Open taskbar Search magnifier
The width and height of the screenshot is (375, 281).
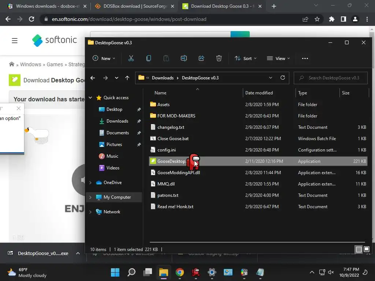pyautogui.click(x=131, y=272)
